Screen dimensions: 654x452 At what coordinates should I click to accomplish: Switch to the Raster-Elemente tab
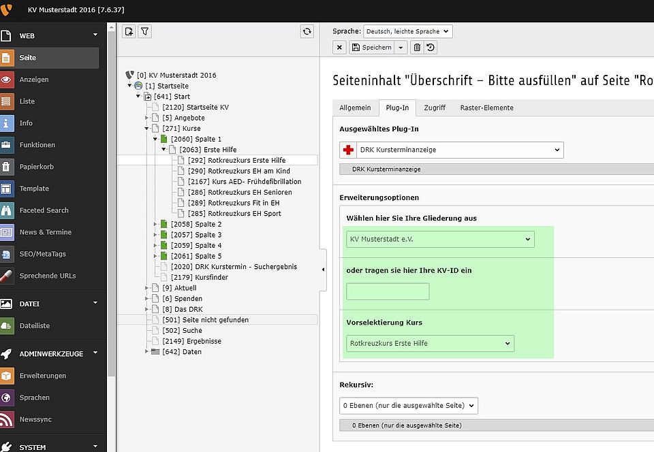point(486,108)
